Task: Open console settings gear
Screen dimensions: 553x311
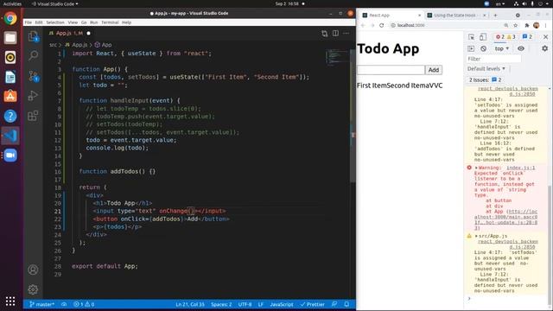Action: pyautogui.click(x=544, y=48)
